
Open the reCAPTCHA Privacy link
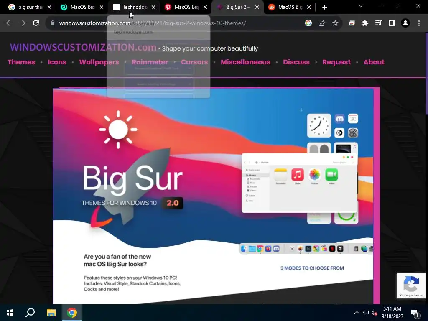405,295
